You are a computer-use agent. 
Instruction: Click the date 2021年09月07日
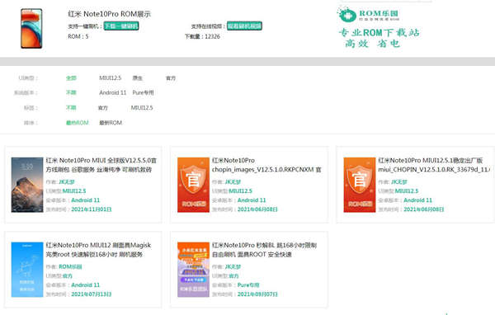257,294
